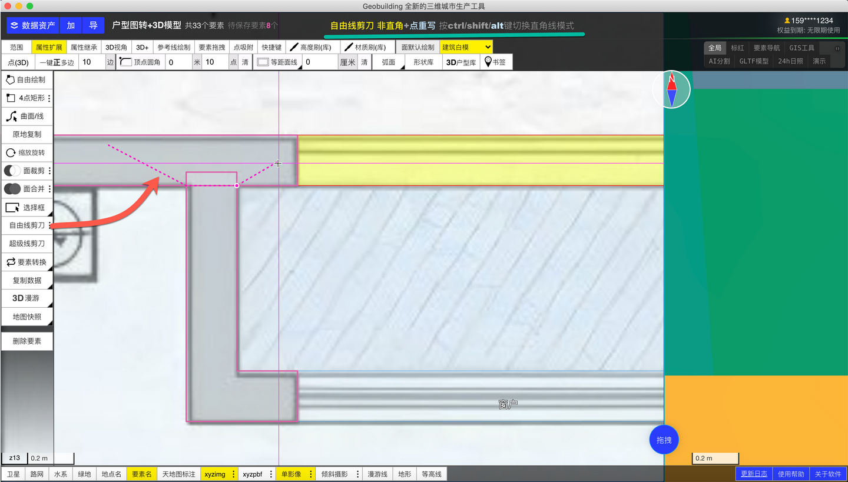Click the polygon sides count field
Screen dimensions: 848x482
92,62
